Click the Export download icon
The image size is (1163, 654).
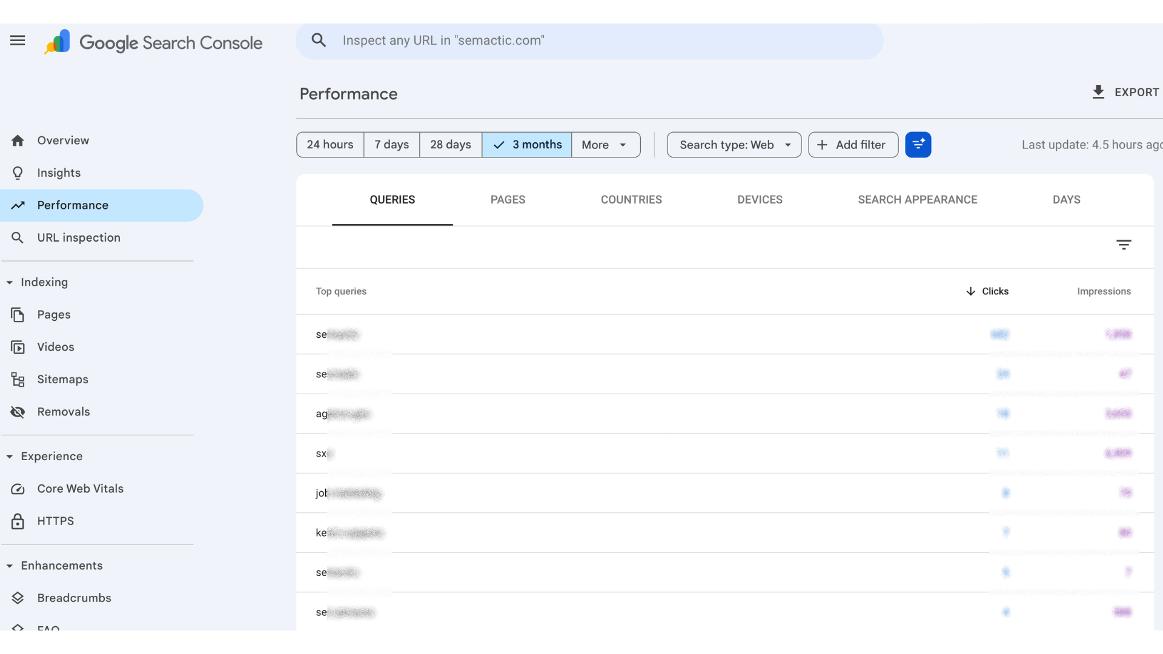1098,92
